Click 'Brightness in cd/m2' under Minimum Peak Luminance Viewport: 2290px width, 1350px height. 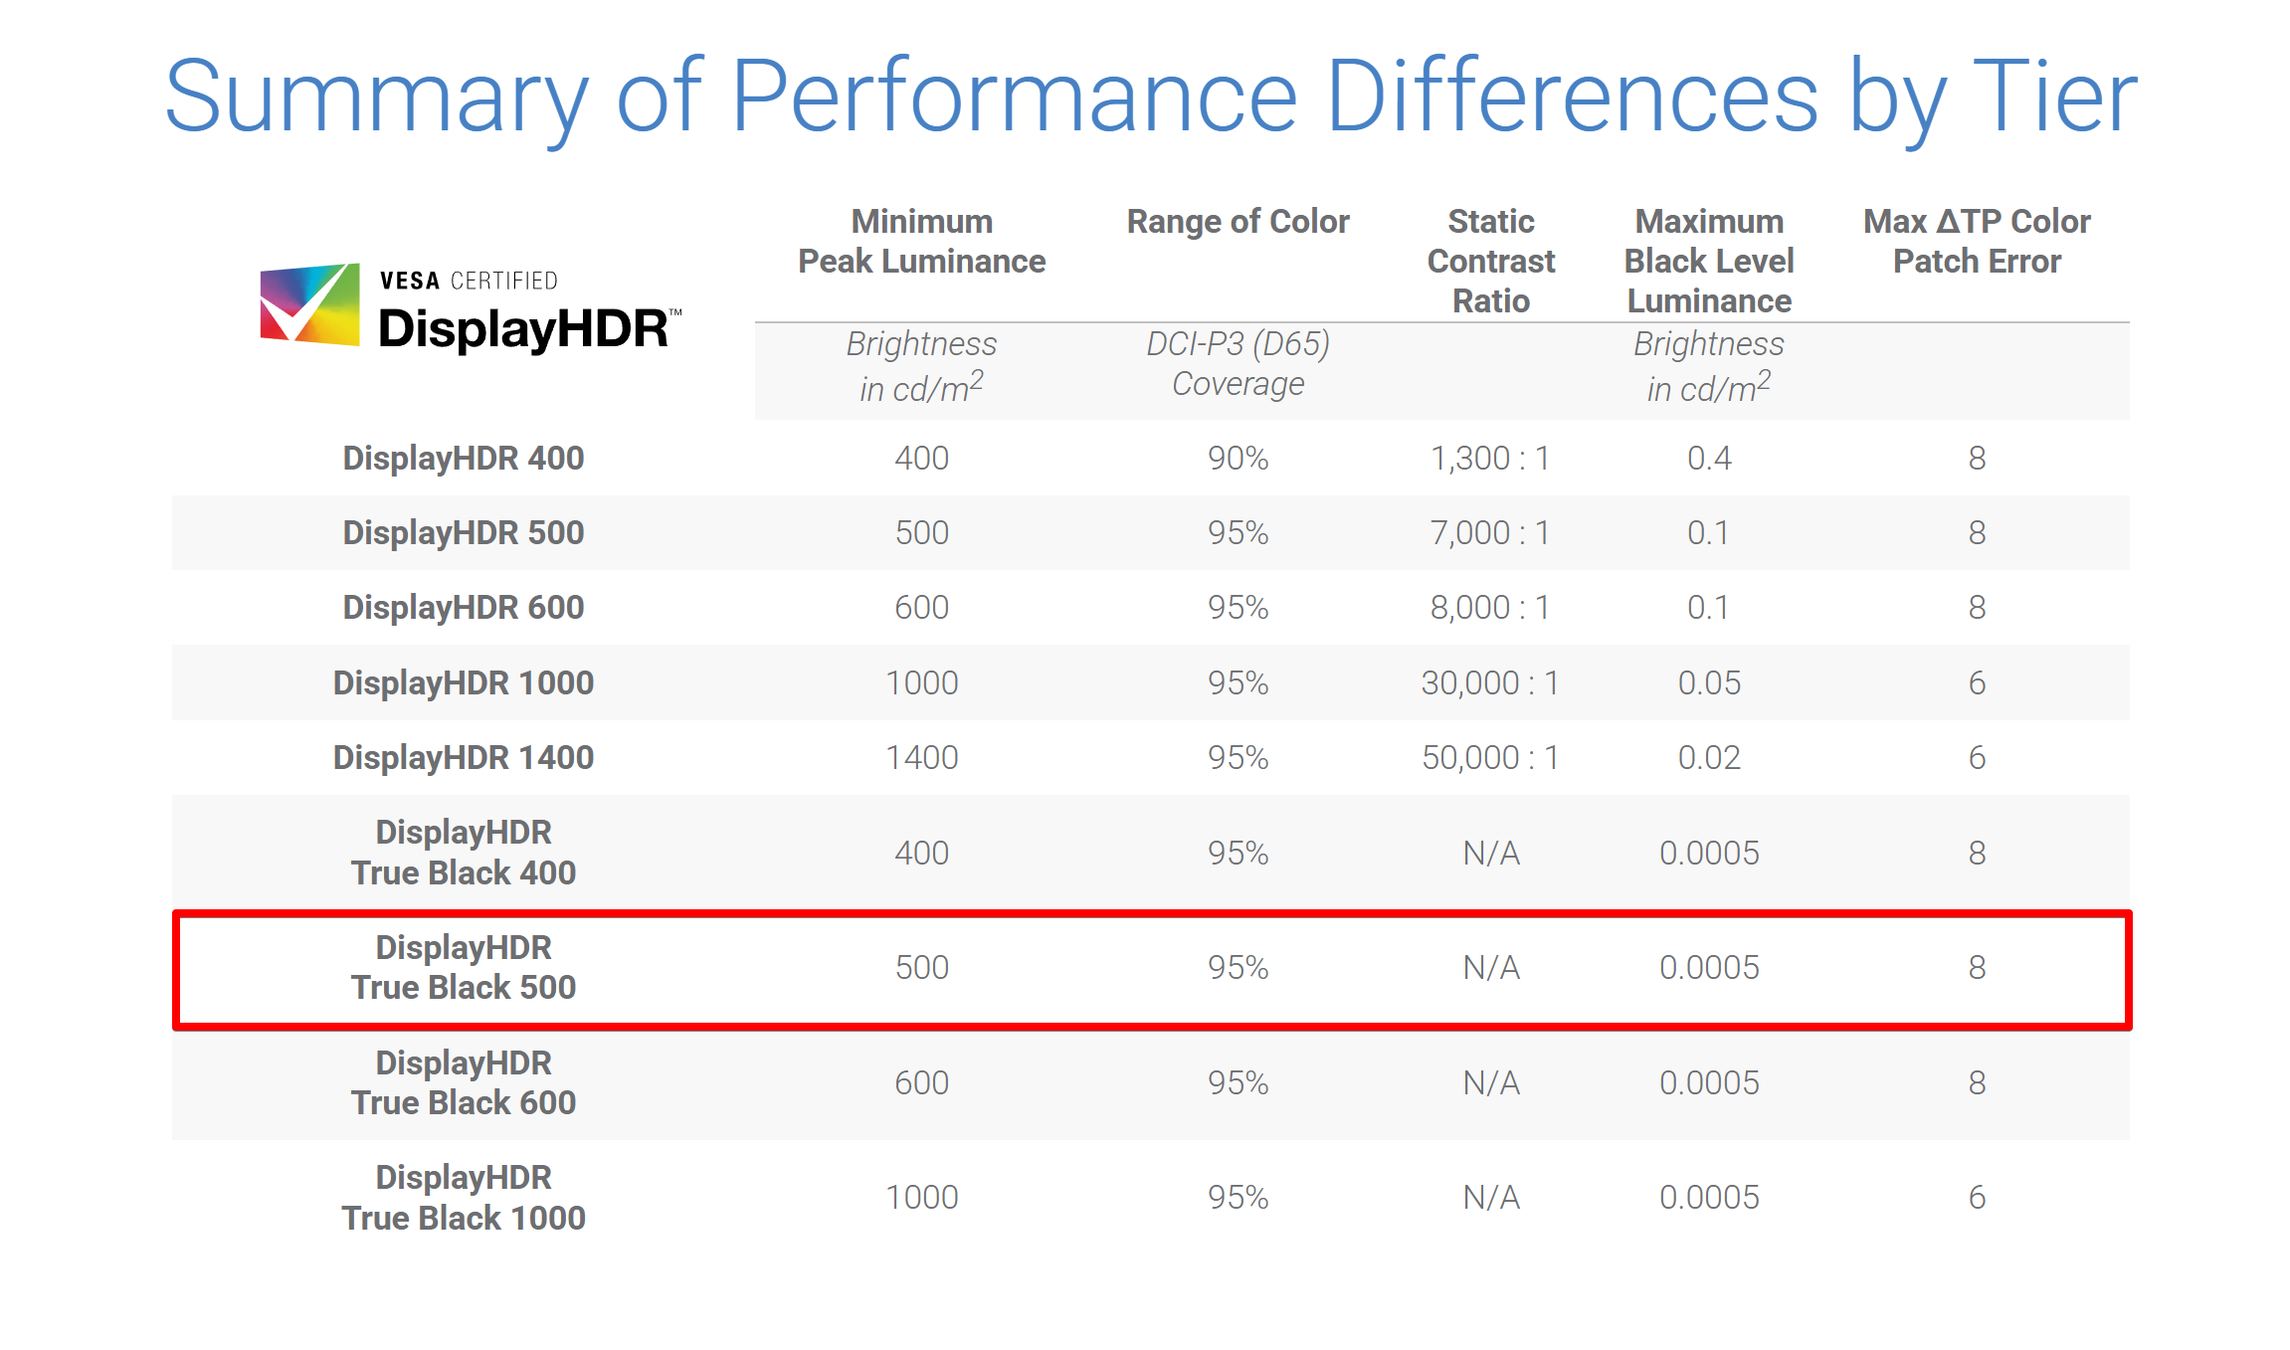921,366
